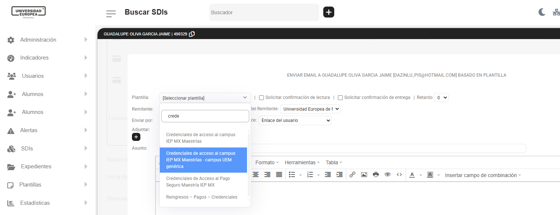Open the Plantilla selection dropdown
This screenshot has width=560, height=215.
(x=205, y=98)
